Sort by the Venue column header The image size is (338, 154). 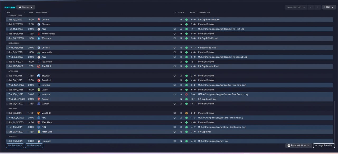pos(181,12)
